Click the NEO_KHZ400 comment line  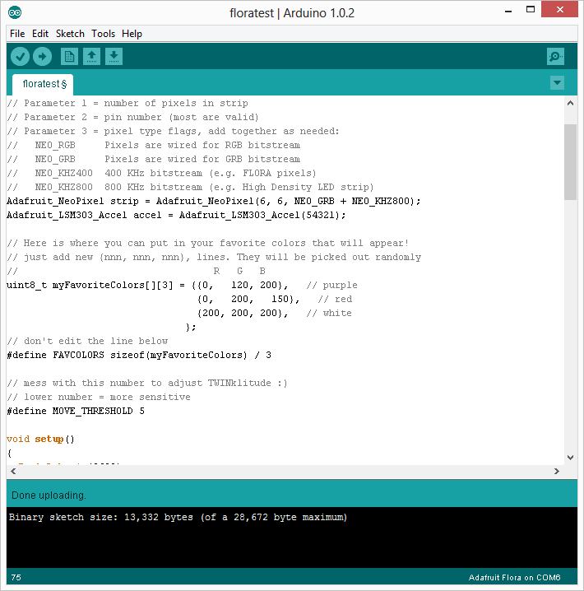161,173
